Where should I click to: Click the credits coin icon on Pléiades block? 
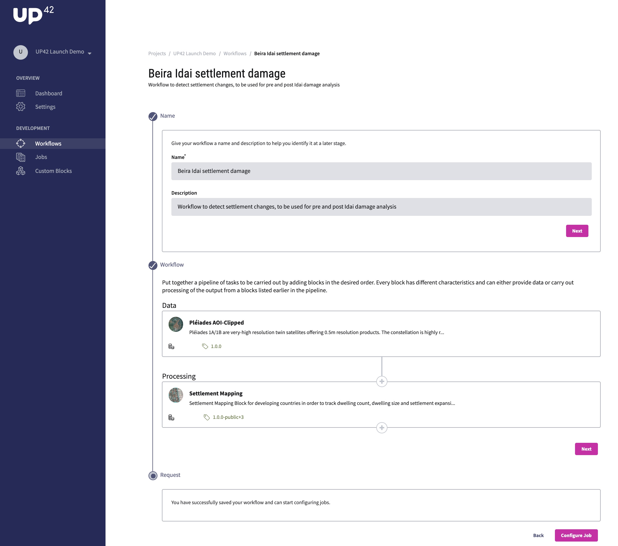coord(171,346)
